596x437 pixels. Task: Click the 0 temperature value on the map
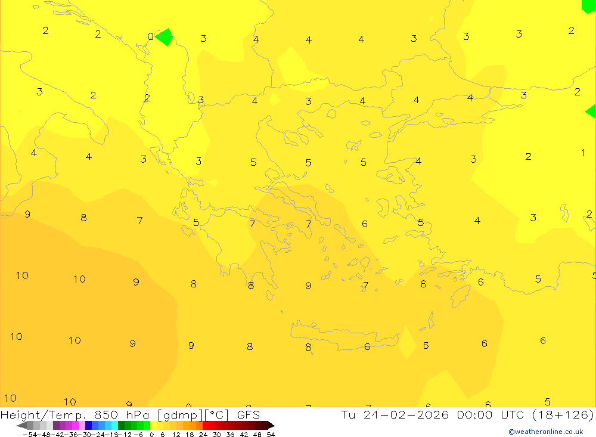(151, 36)
